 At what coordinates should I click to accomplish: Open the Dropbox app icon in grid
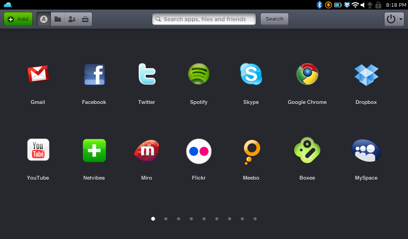(366, 75)
